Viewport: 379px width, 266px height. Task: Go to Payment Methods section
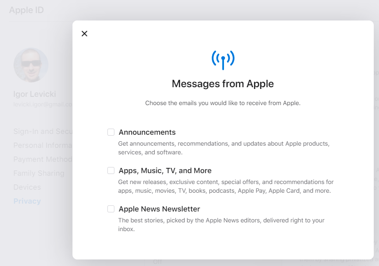coord(43,159)
